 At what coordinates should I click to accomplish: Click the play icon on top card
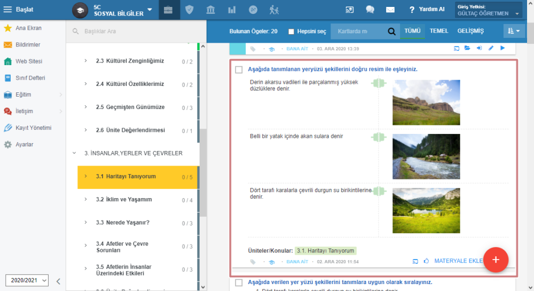[502, 48]
